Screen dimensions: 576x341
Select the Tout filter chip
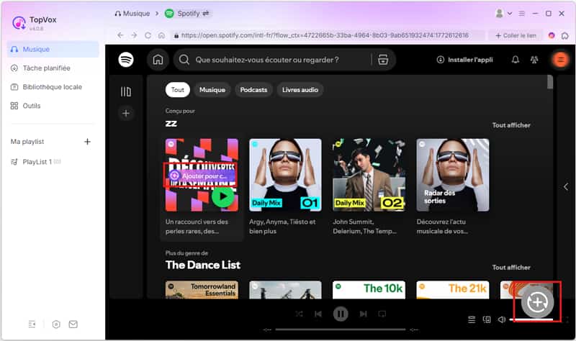click(177, 90)
